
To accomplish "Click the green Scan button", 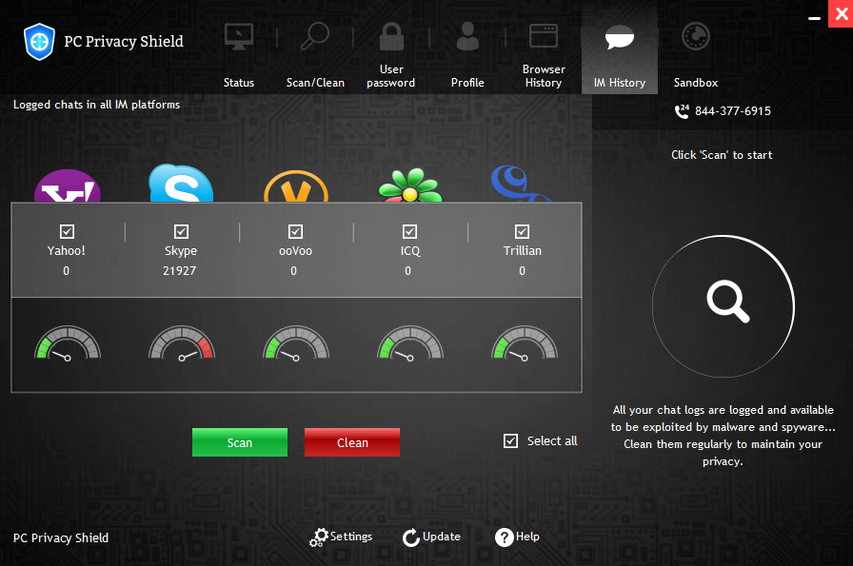I will (x=240, y=442).
